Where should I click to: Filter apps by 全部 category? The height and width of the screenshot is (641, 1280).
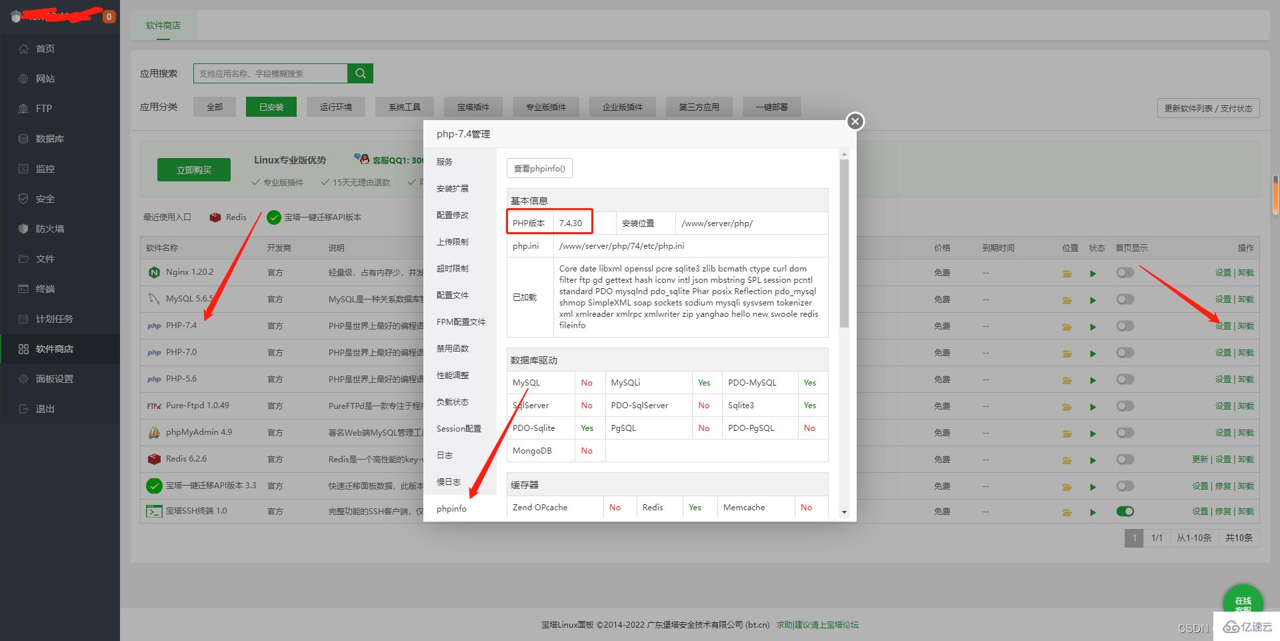tap(215, 107)
